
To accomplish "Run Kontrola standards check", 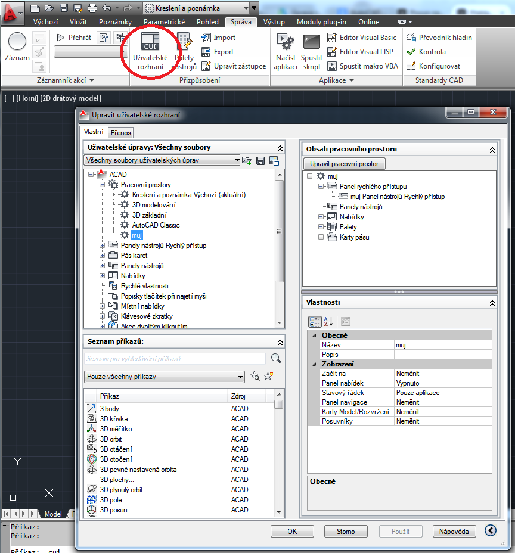I will (x=426, y=52).
